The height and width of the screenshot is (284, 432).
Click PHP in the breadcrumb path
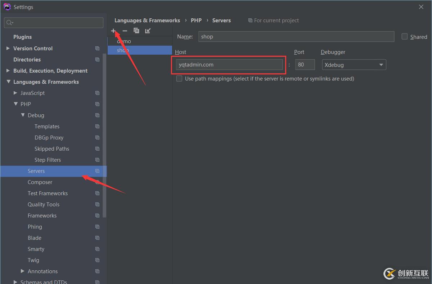(196, 20)
